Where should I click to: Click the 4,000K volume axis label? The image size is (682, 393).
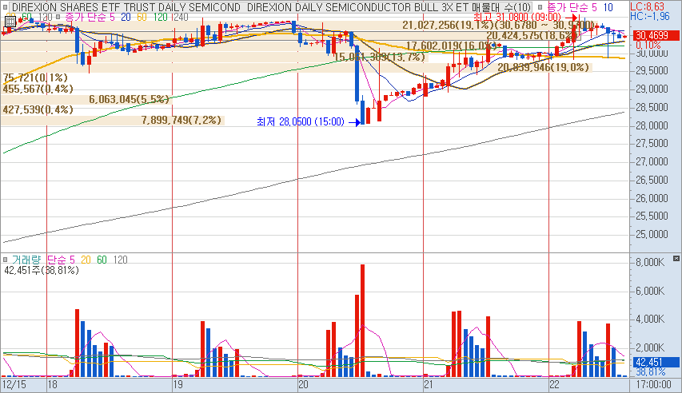click(650, 319)
